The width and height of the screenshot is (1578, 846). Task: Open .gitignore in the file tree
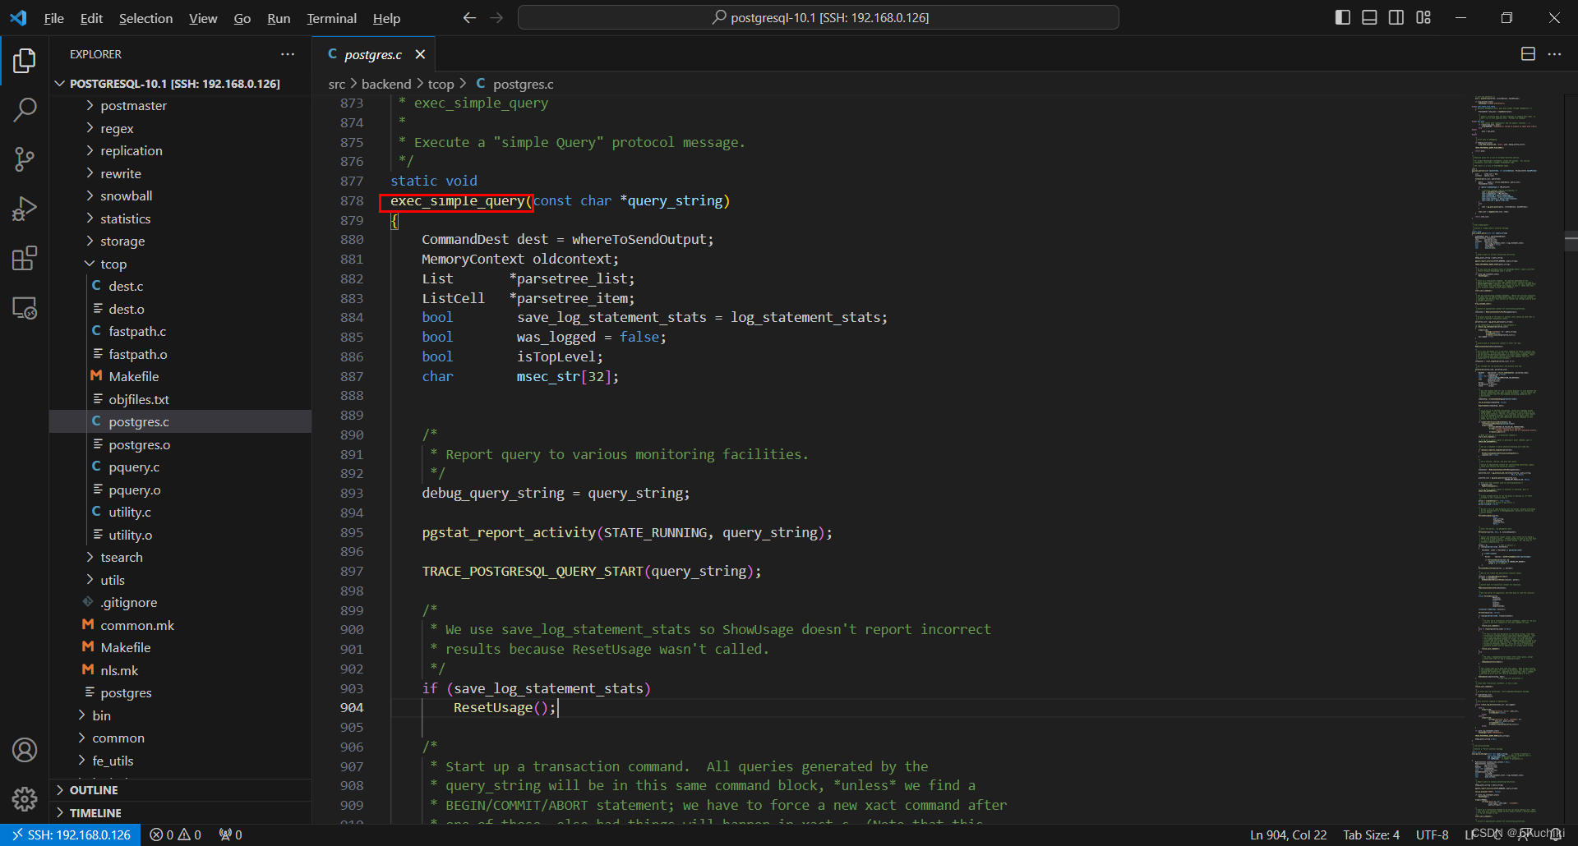128,603
